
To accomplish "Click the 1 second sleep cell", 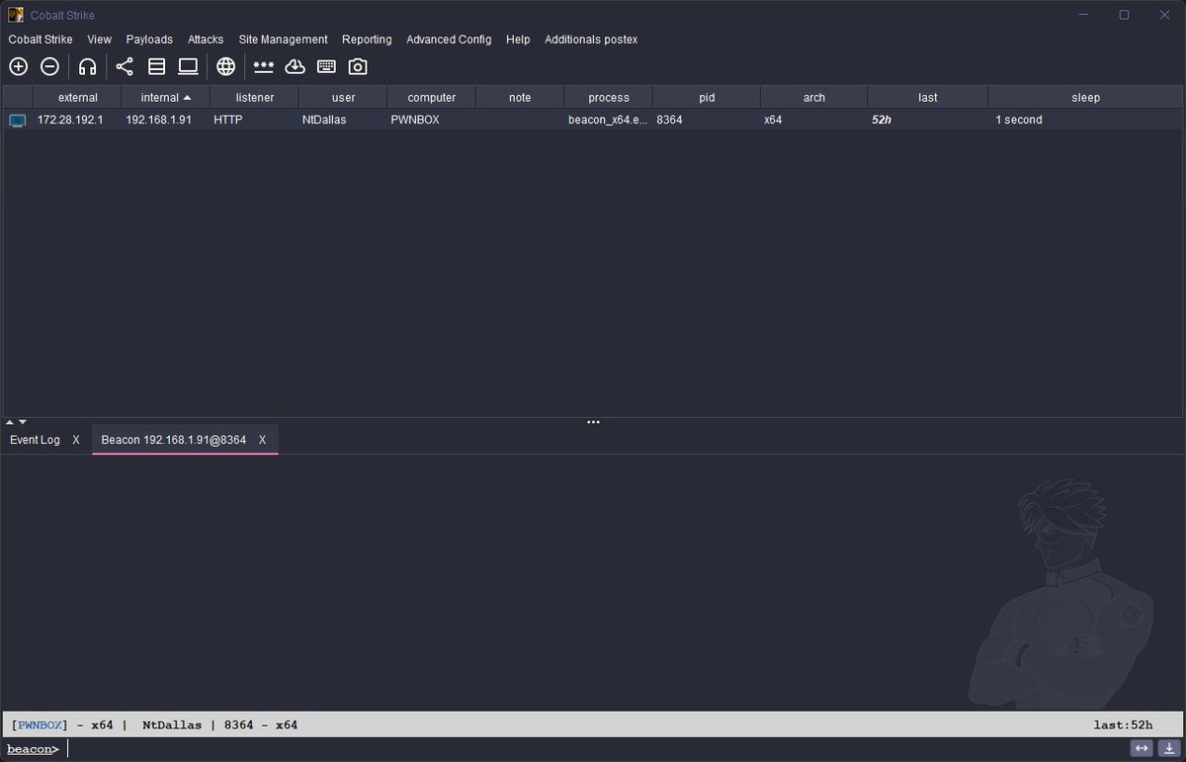I will 1085,120.
